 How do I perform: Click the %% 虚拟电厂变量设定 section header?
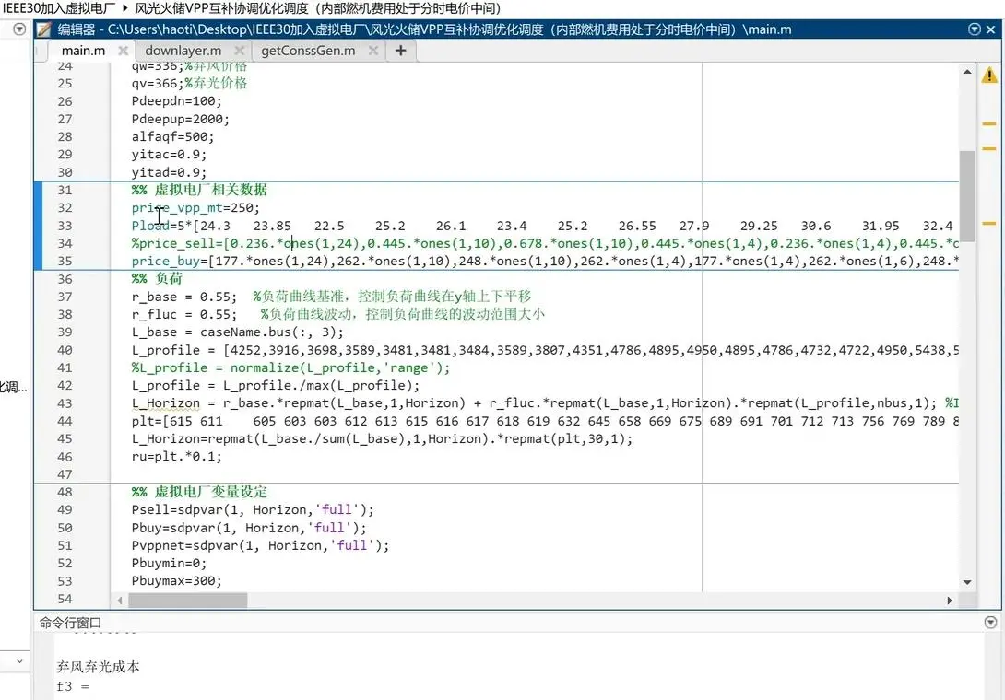tap(199, 492)
